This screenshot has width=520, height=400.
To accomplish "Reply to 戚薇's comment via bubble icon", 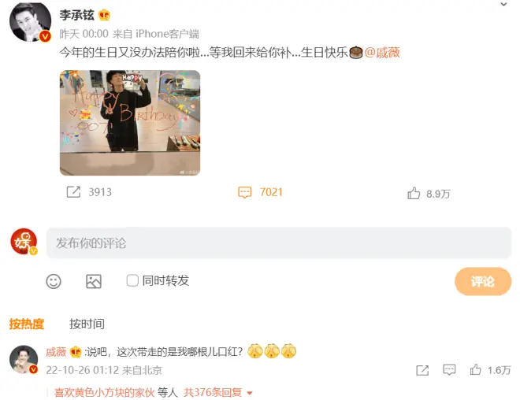I will tap(449, 370).
